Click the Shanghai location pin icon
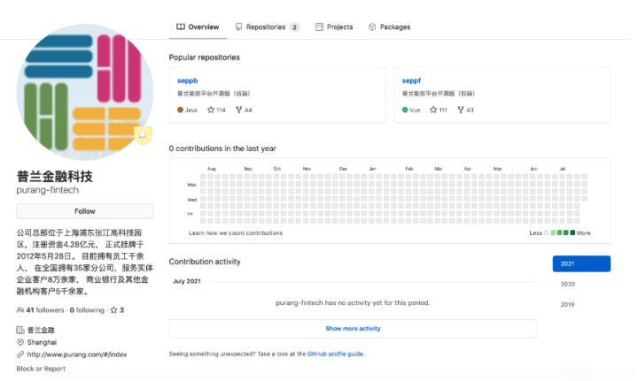The image size is (638, 381). [19, 342]
